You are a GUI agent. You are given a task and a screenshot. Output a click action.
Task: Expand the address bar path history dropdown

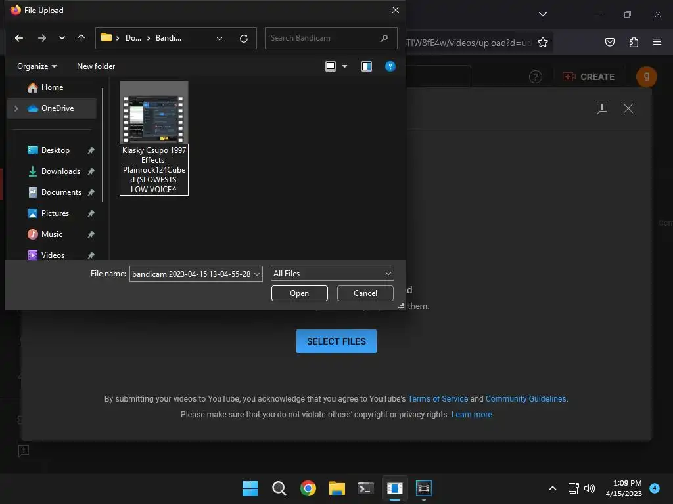[x=220, y=39]
